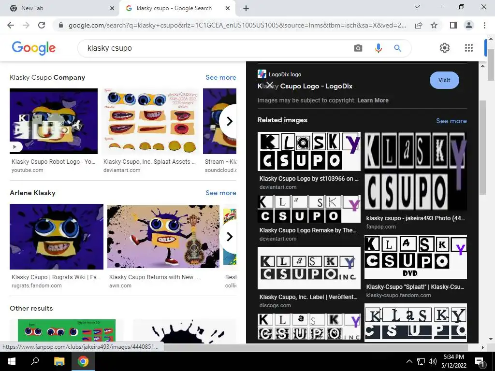Open related image by st103966 on deviantart
Screen dimensions: 495x371
(309, 151)
